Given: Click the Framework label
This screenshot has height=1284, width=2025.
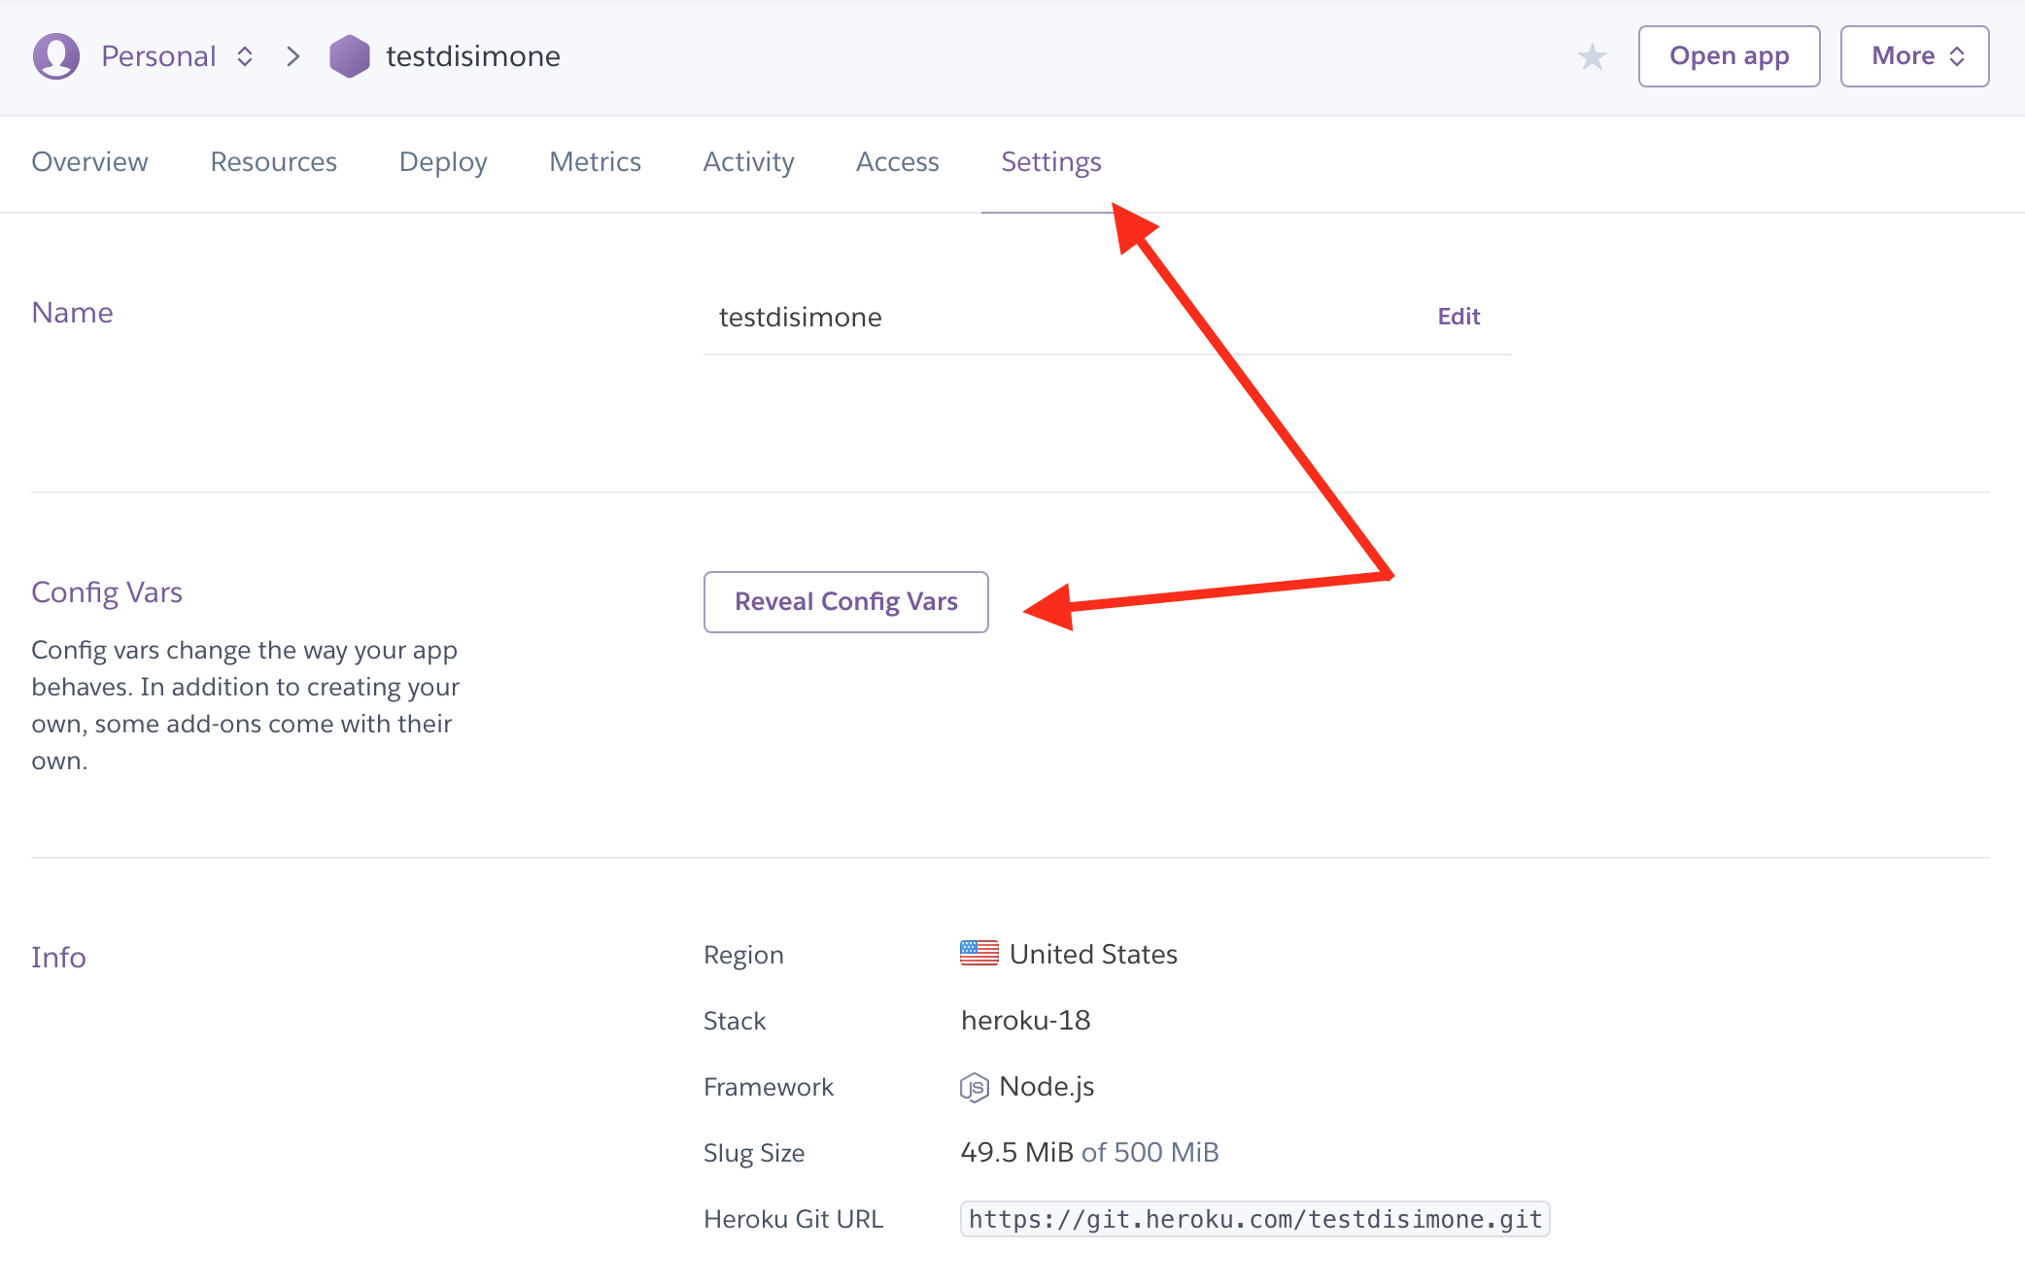Looking at the screenshot, I should [x=769, y=1087].
